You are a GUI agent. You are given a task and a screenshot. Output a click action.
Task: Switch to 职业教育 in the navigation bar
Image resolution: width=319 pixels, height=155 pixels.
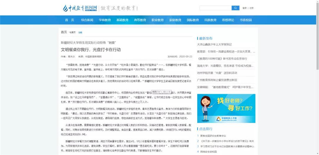158,20
